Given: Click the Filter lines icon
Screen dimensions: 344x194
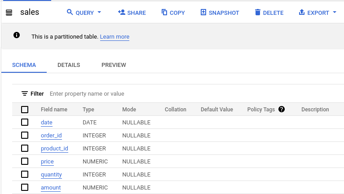Looking at the screenshot, I should [x=25, y=93].
